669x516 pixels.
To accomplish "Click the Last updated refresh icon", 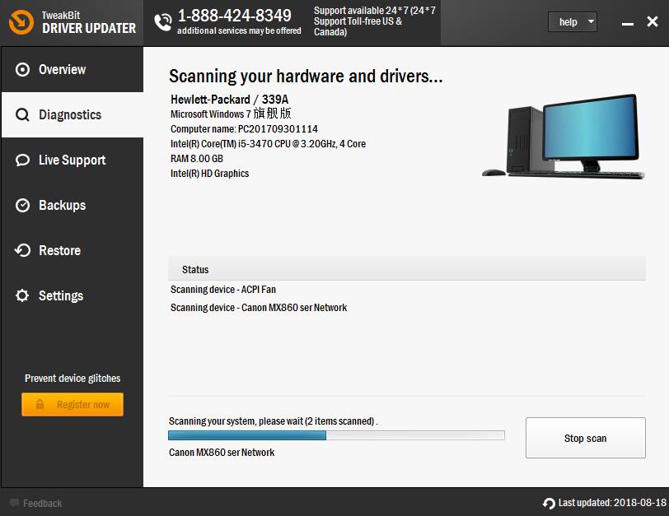I will pos(549,503).
